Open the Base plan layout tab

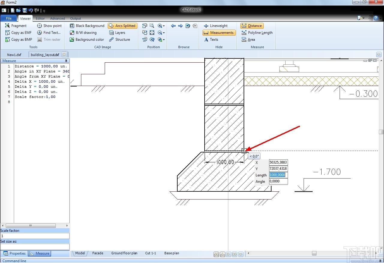pyautogui.click(x=172, y=253)
